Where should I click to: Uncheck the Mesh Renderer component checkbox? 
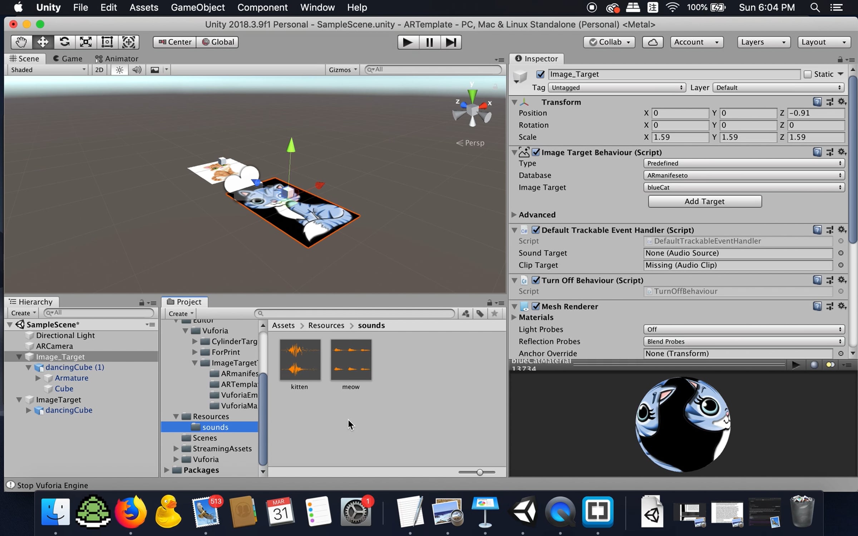pyautogui.click(x=536, y=306)
